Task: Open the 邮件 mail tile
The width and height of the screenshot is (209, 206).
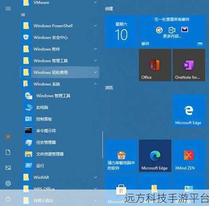Action: pos(172,32)
